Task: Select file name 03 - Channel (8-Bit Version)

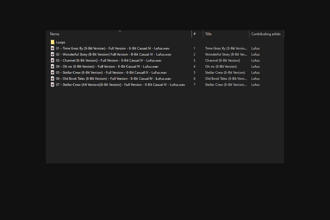Action: [x=109, y=61]
